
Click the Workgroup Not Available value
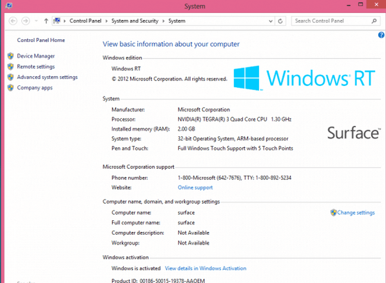(x=194, y=243)
